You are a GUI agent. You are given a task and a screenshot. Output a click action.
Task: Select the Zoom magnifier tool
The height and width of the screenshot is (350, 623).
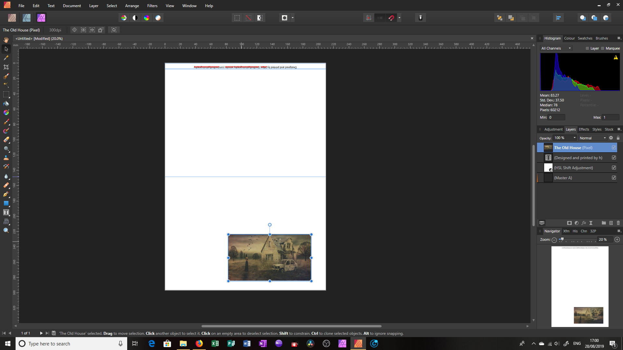tap(6, 230)
